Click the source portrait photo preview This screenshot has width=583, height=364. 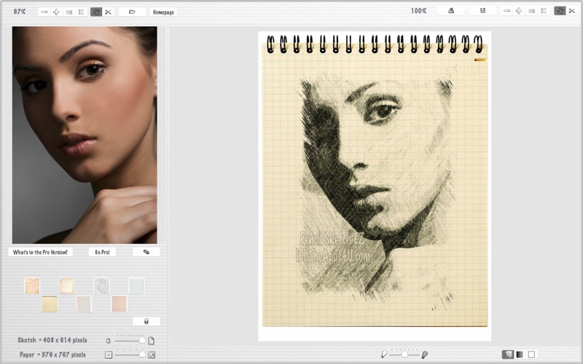pyautogui.click(x=85, y=135)
